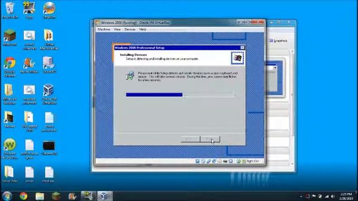
Task: Click the Windows Start orb
Action: [x=7, y=196]
